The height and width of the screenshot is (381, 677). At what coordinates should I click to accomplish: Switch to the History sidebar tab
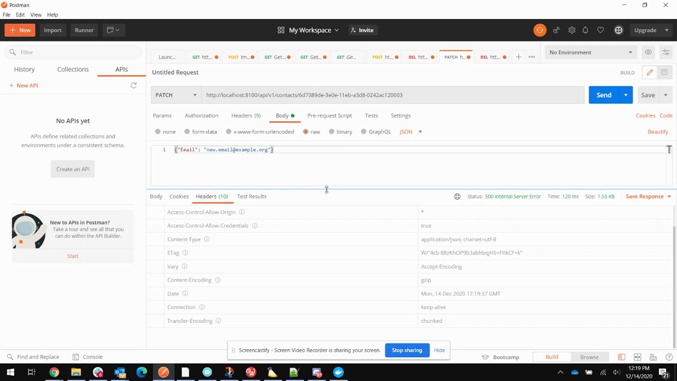pyautogui.click(x=24, y=69)
